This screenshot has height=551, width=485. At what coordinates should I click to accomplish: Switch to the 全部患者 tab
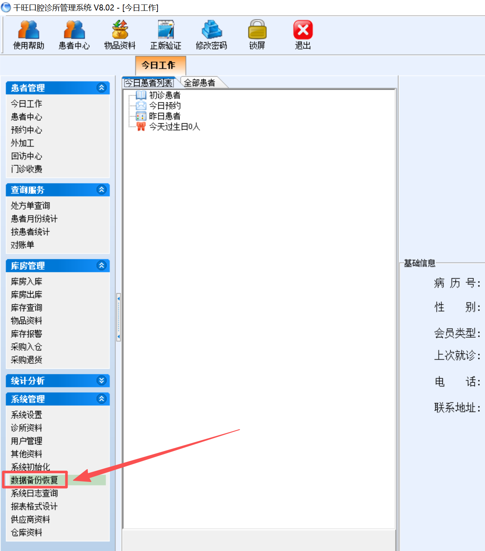(x=200, y=83)
